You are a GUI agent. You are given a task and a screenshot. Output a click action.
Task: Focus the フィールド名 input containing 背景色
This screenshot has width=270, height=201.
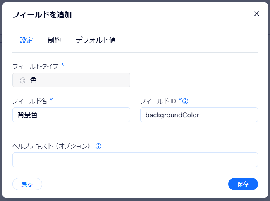coord(71,115)
